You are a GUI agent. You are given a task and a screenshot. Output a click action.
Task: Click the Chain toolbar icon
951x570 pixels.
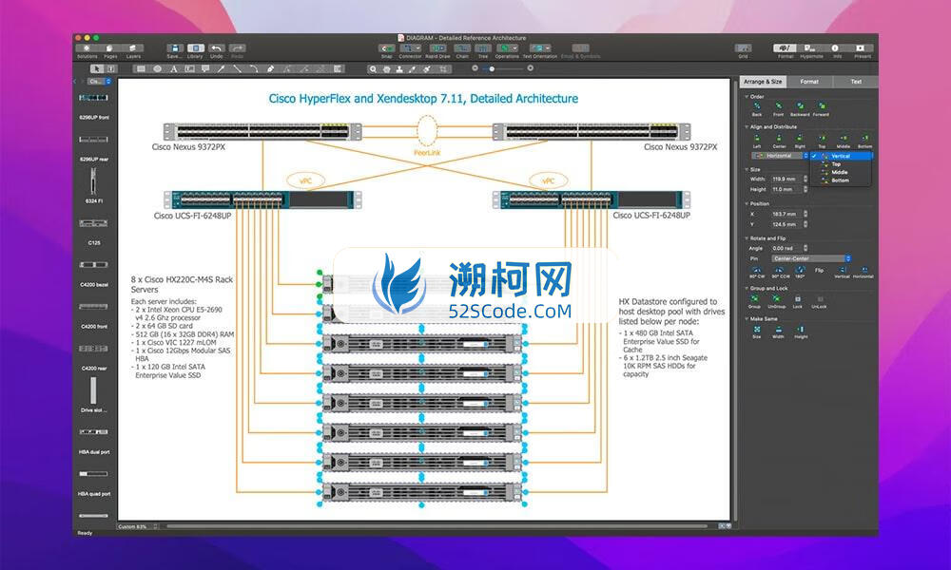point(462,48)
